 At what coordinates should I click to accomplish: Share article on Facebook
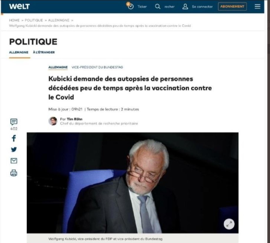tap(14, 138)
